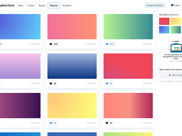
Task: Click the purple dot icon on Html Colors
Action: pyautogui.click(x=170, y=75)
